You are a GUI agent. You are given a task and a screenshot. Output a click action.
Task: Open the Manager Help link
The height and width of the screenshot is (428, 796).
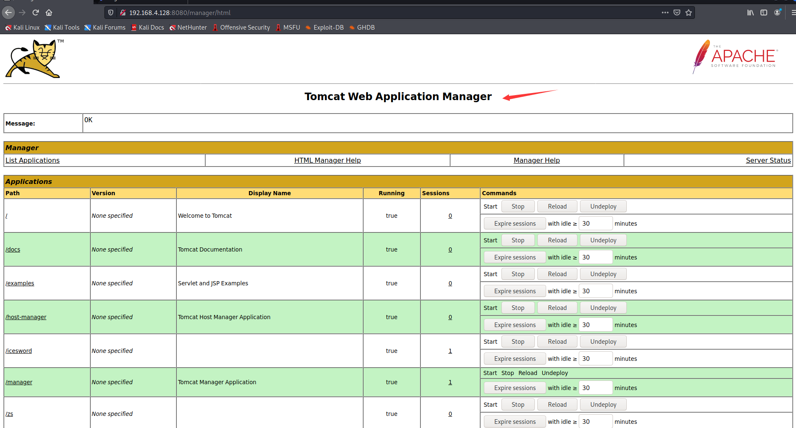pyautogui.click(x=537, y=160)
